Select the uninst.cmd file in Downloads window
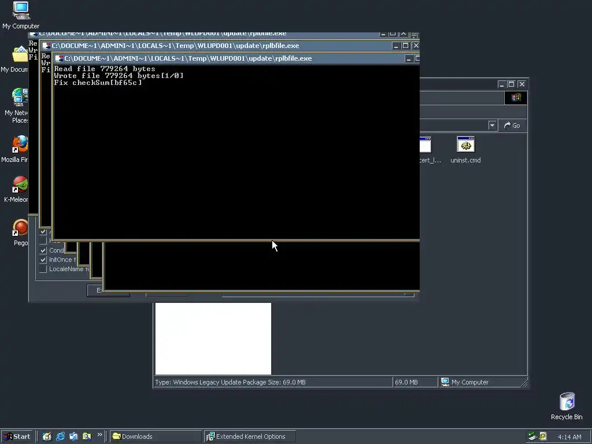Screen dimensions: 592x444 tap(465, 150)
